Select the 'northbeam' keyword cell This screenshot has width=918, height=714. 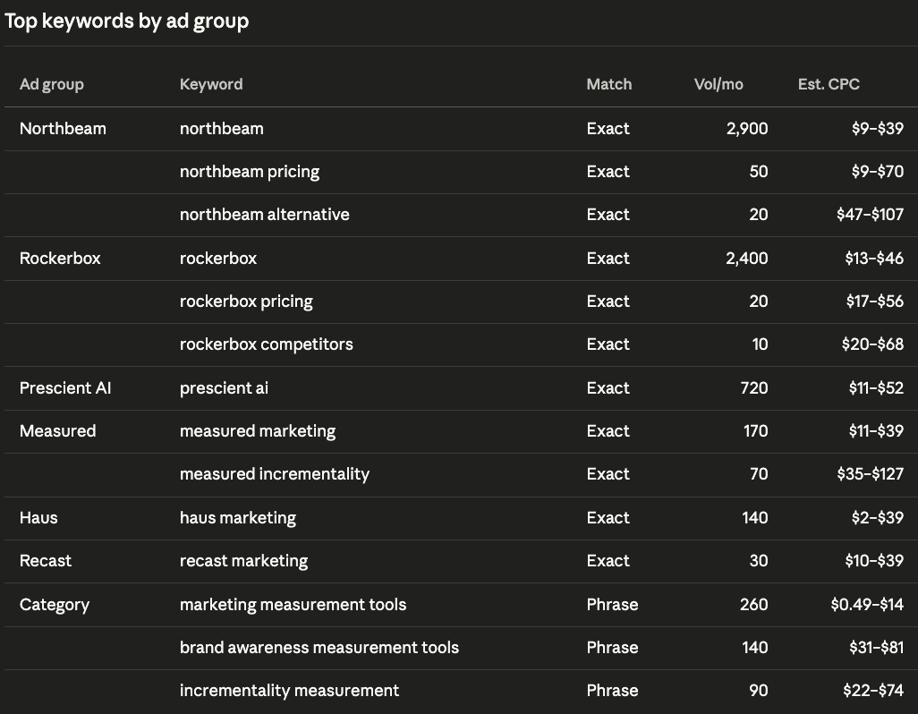click(x=221, y=129)
